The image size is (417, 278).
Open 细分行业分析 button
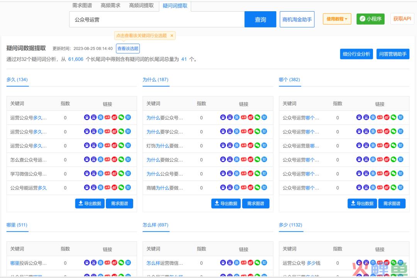(356, 54)
